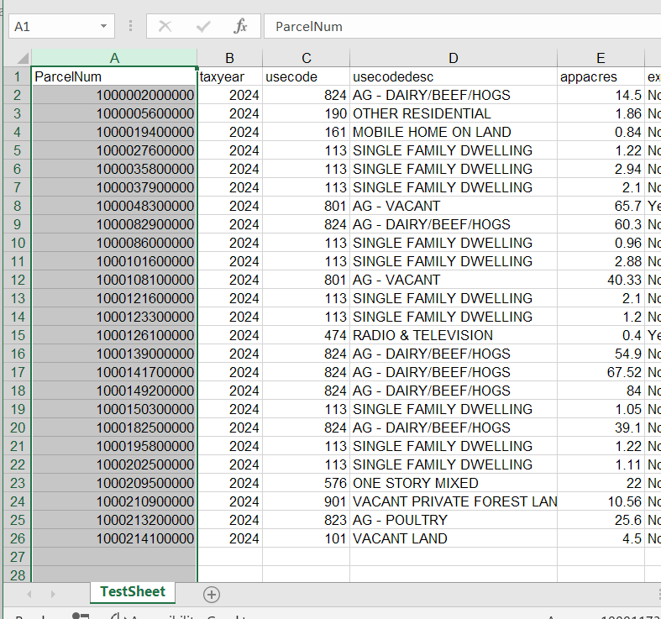Select column D header

[x=454, y=58]
